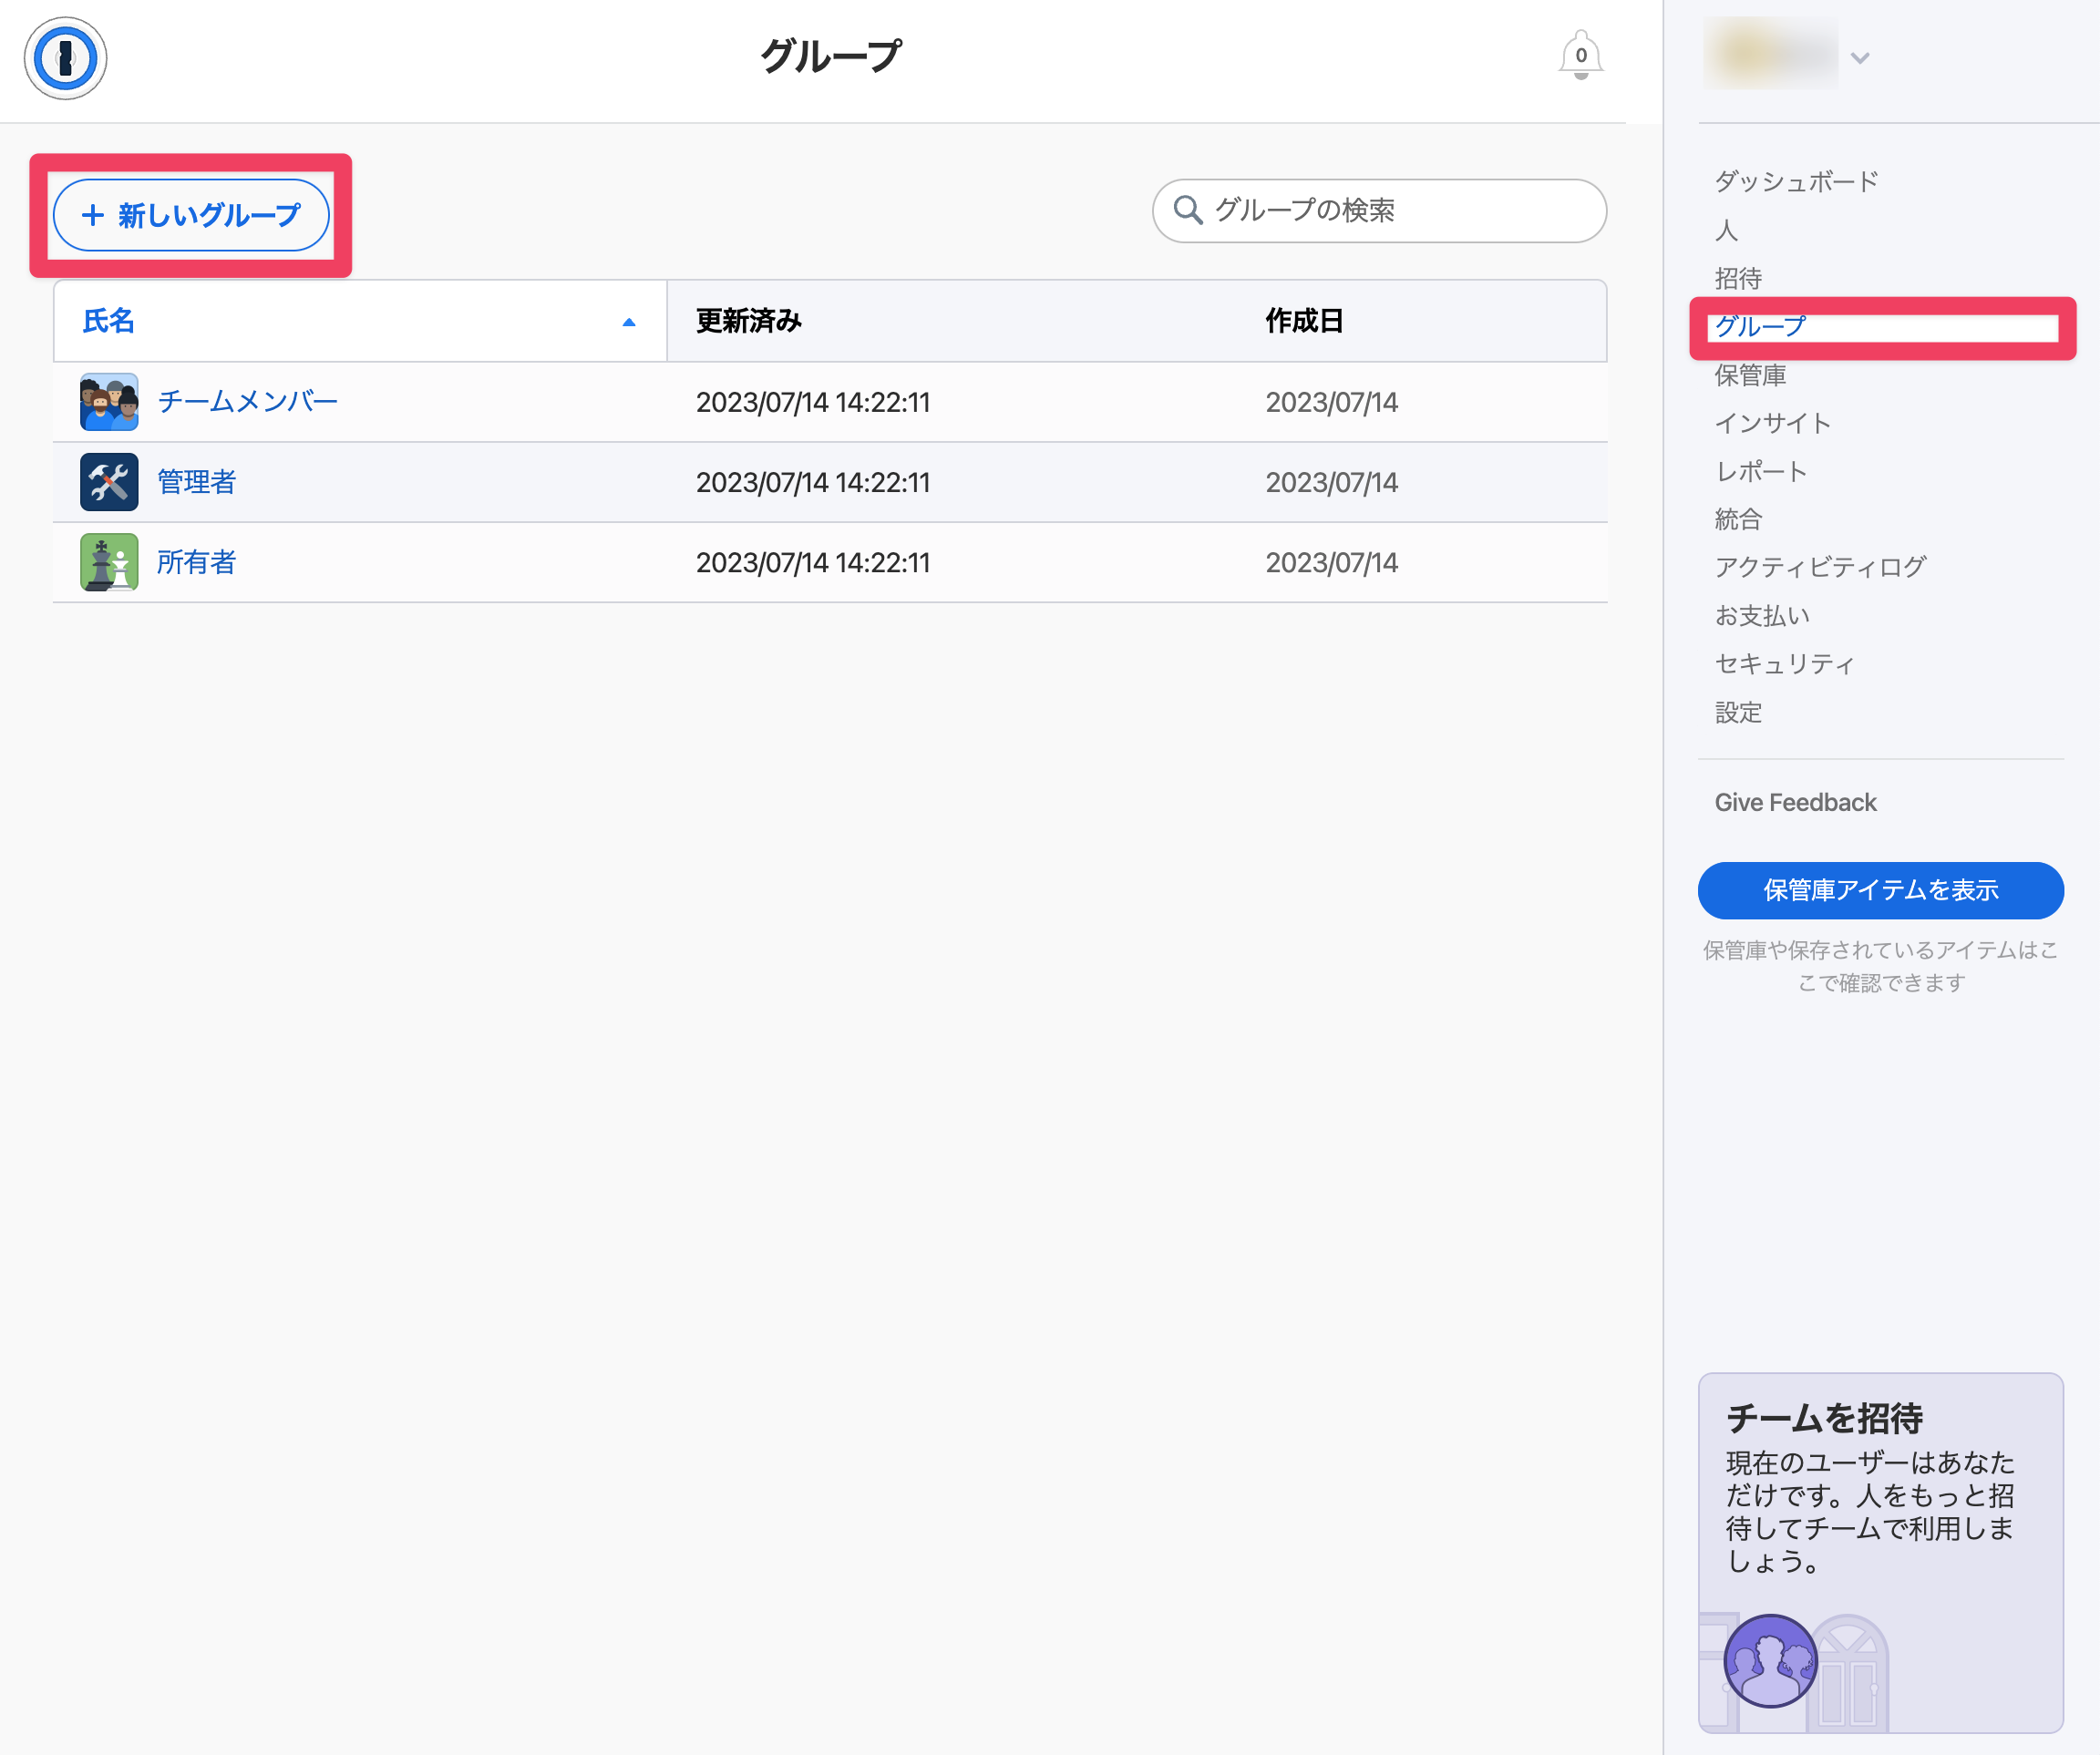2100x1755 pixels.
Task: Expand the account menu chevron
Action: 1860,58
